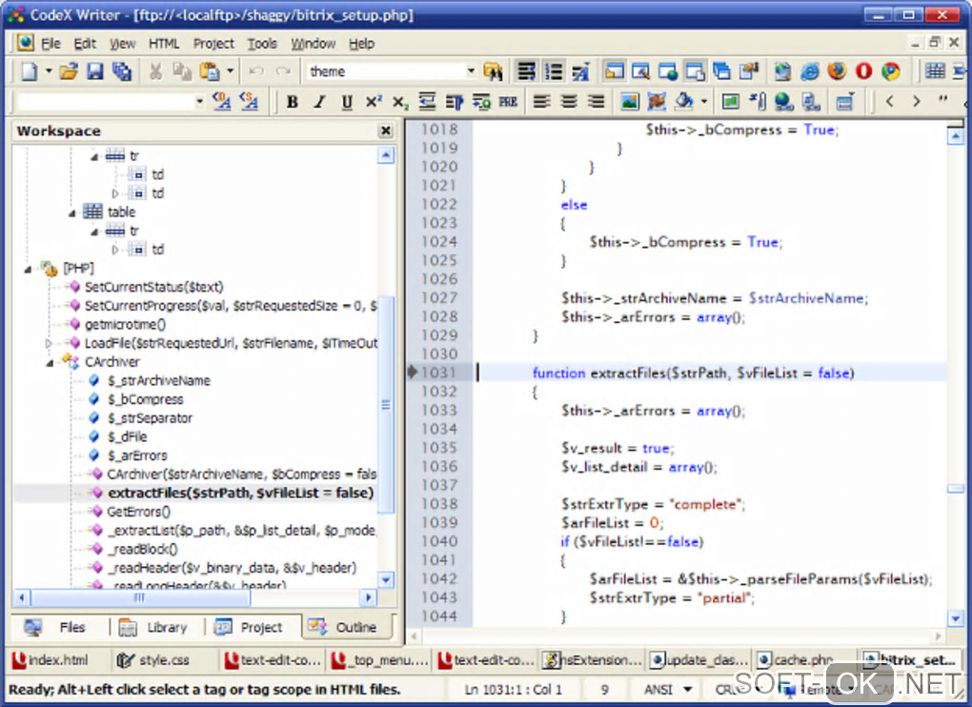Screen dimensions: 972x707
Task: Cut selection with the scissors icon
Action: point(155,71)
